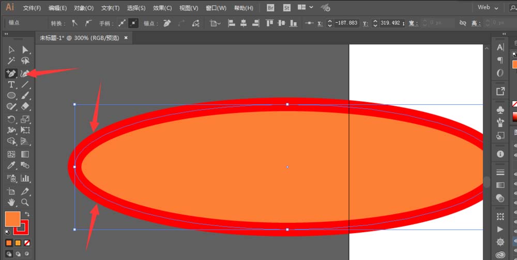Convert selected anchor points to corner
Screen dimensions: 517x260
click(75, 23)
